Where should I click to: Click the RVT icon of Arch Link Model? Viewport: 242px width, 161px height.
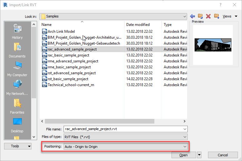coord(45,31)
